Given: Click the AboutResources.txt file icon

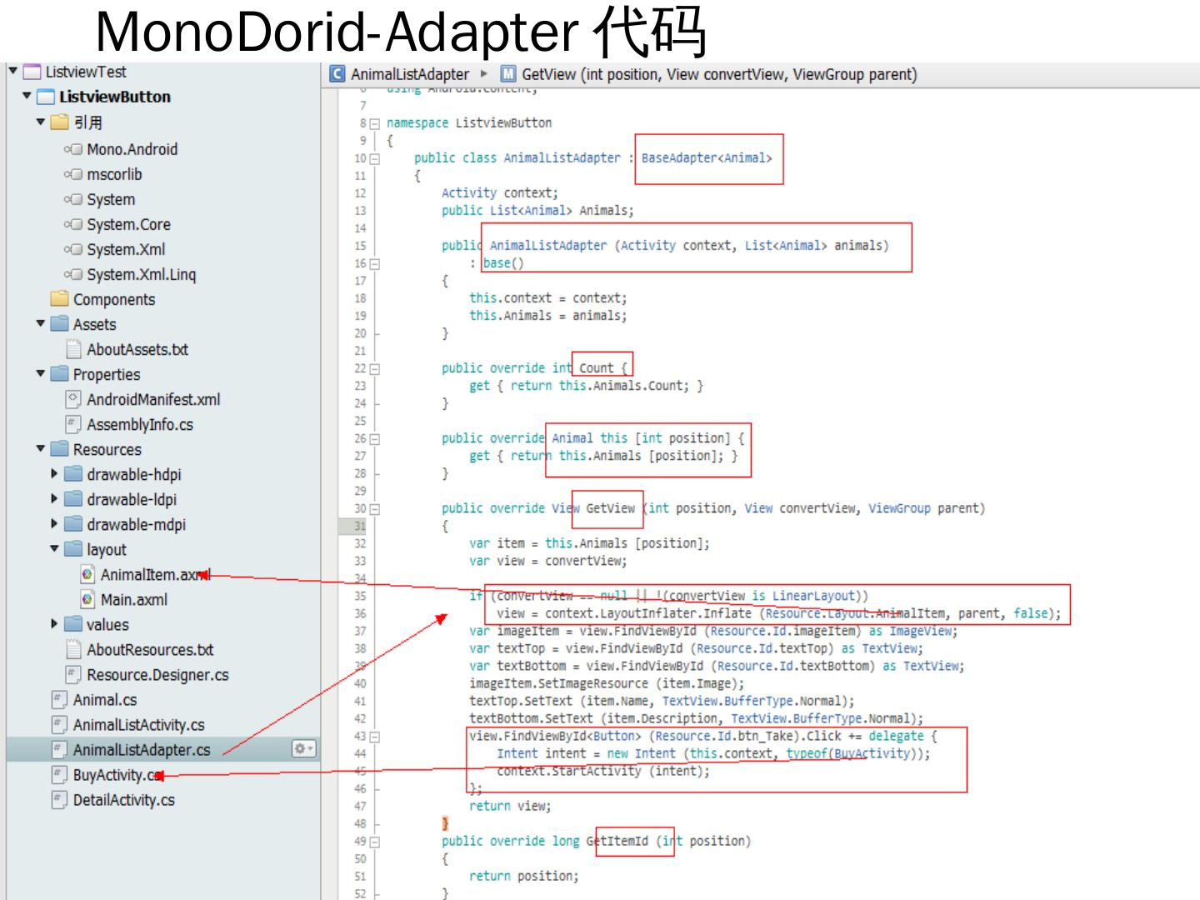Looking at the screenshot, I should 73,649.
